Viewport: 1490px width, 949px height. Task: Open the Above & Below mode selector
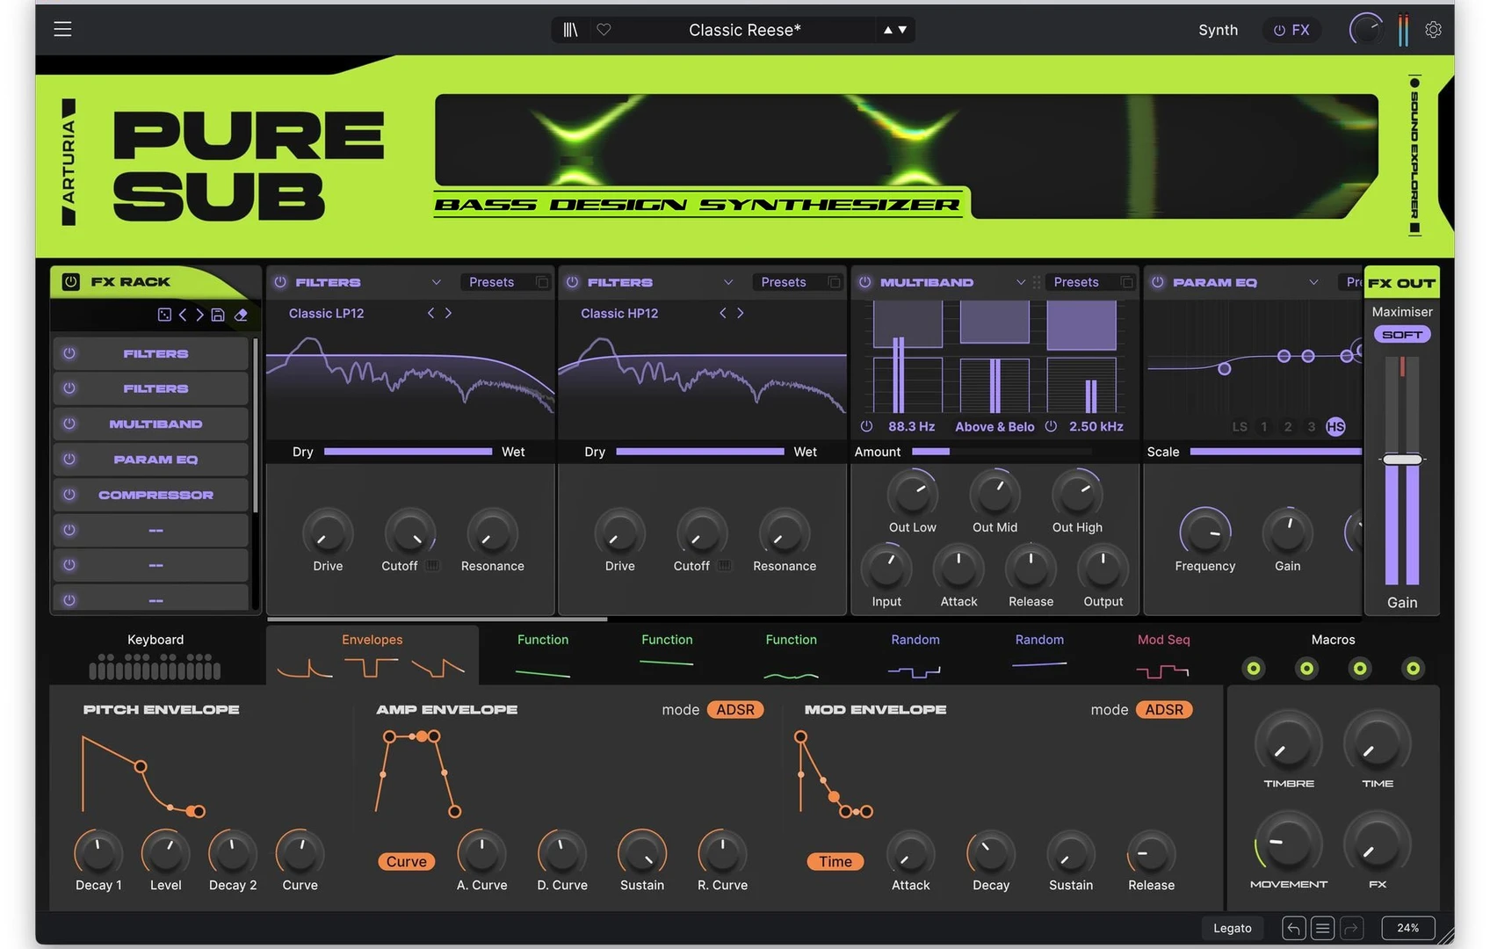(x=995, y=427)
